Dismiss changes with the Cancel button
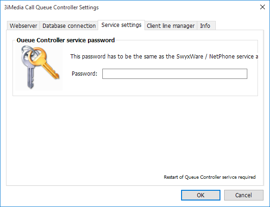 pos(244,195)
